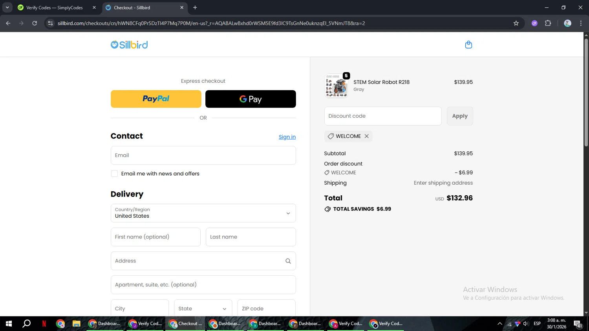Open the tab search dropdown arrow
This screenshot has width=589, height=331.
pos(7,7)
